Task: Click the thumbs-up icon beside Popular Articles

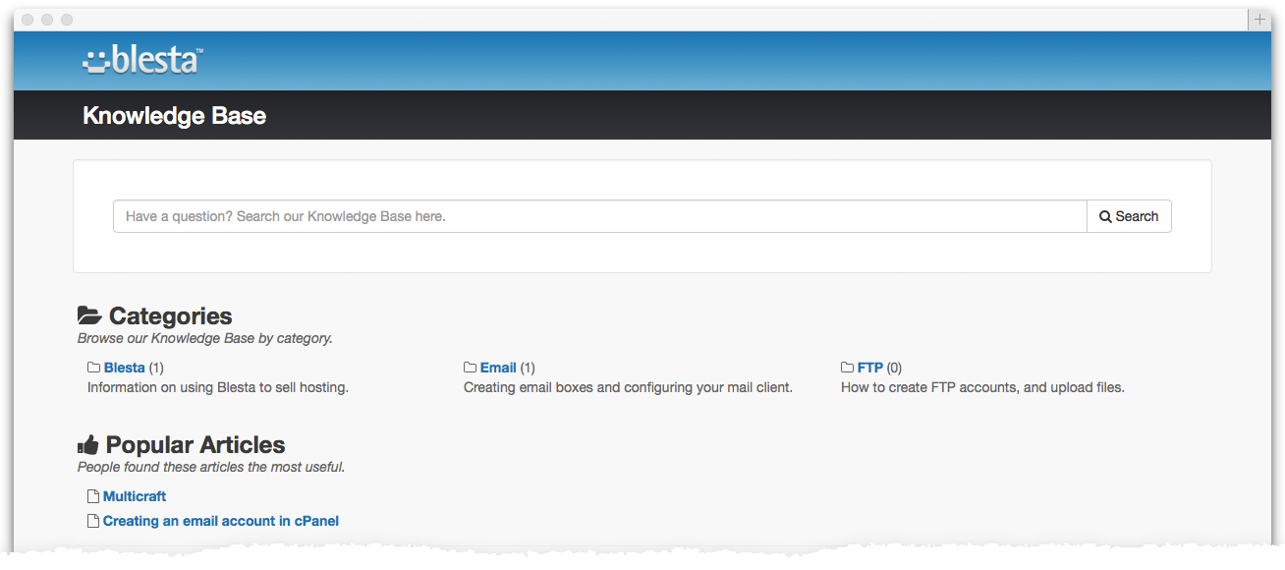Action: coord(87,443)
